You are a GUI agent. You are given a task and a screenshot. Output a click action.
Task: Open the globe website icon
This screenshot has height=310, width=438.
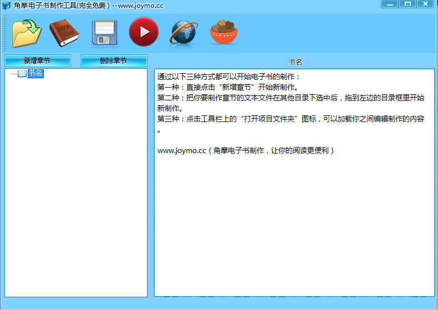coord(184,33)
